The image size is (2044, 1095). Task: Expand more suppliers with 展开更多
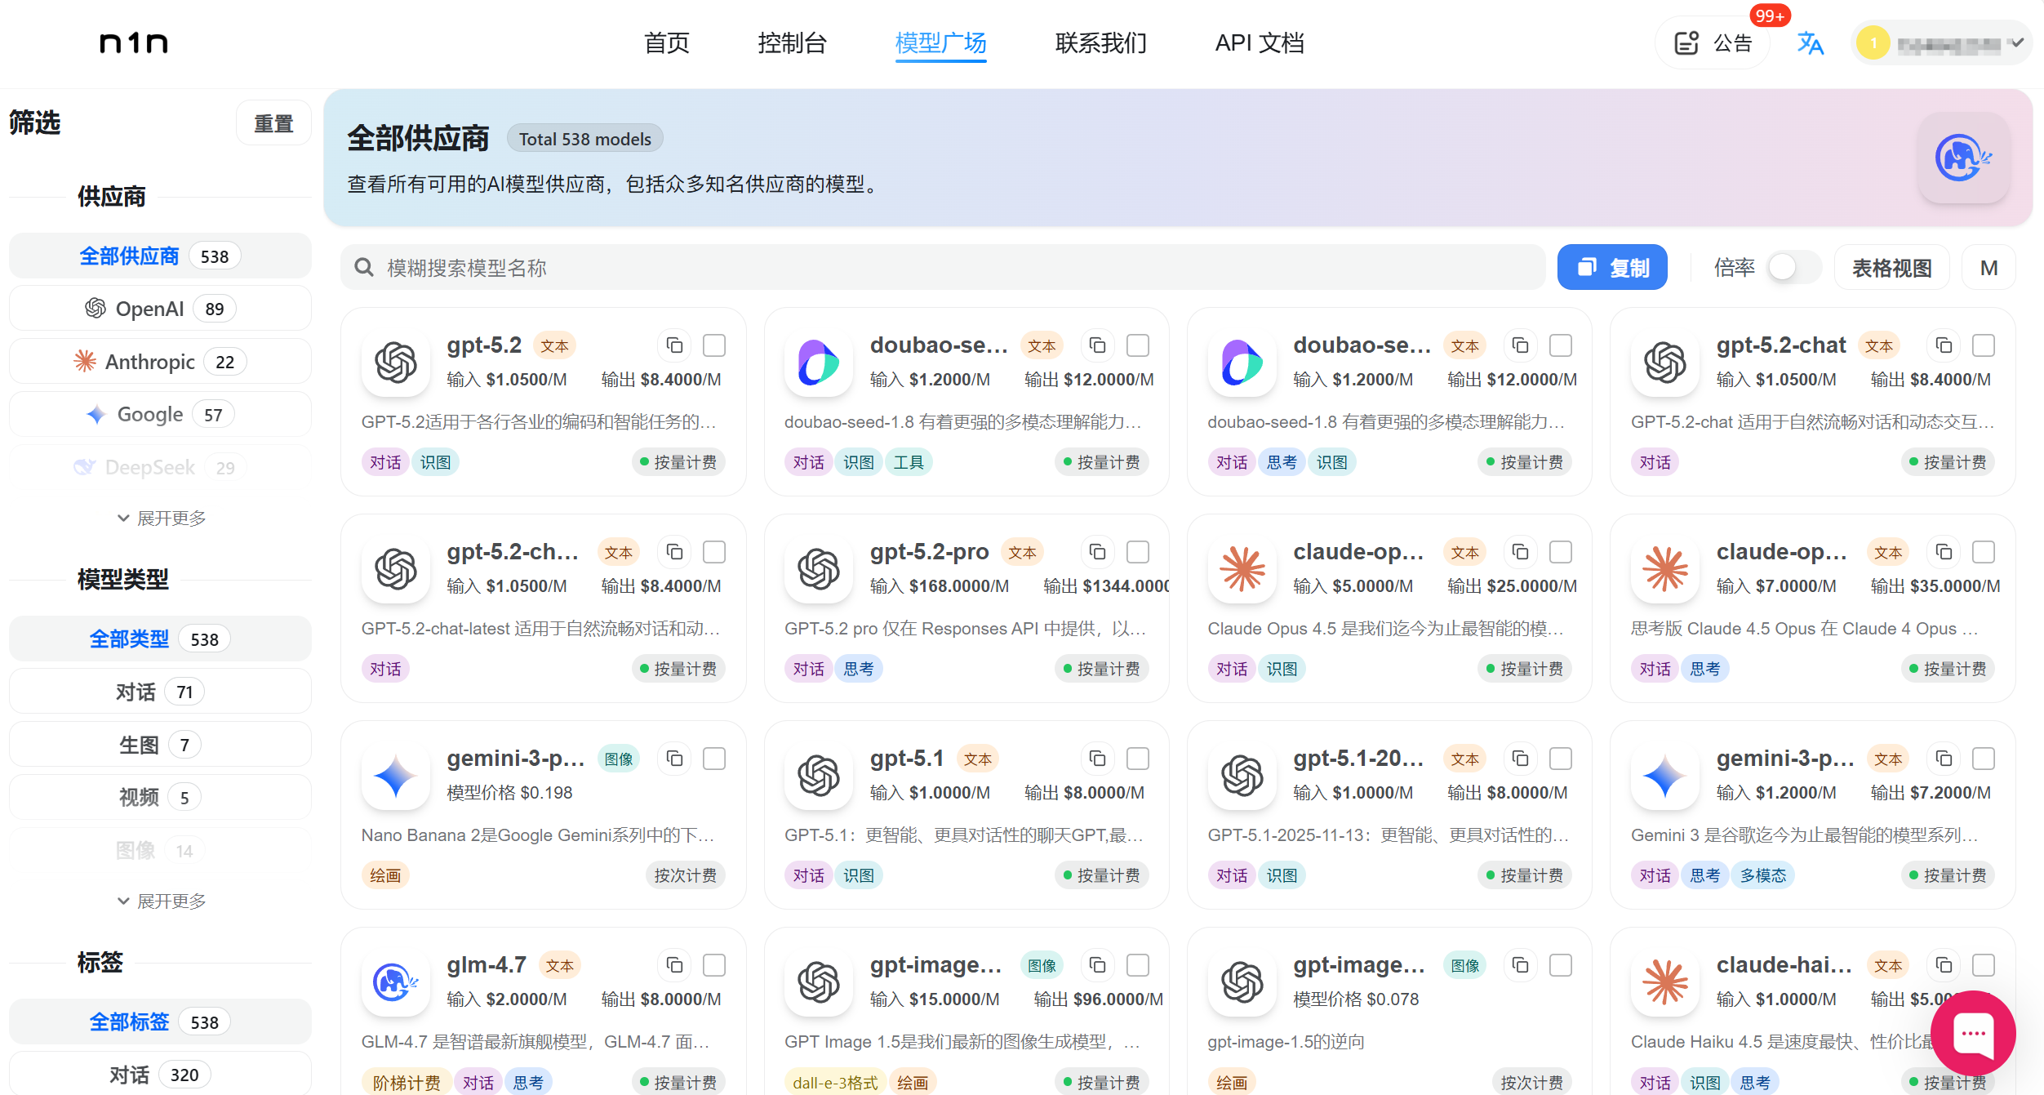[x=162, y=519]
